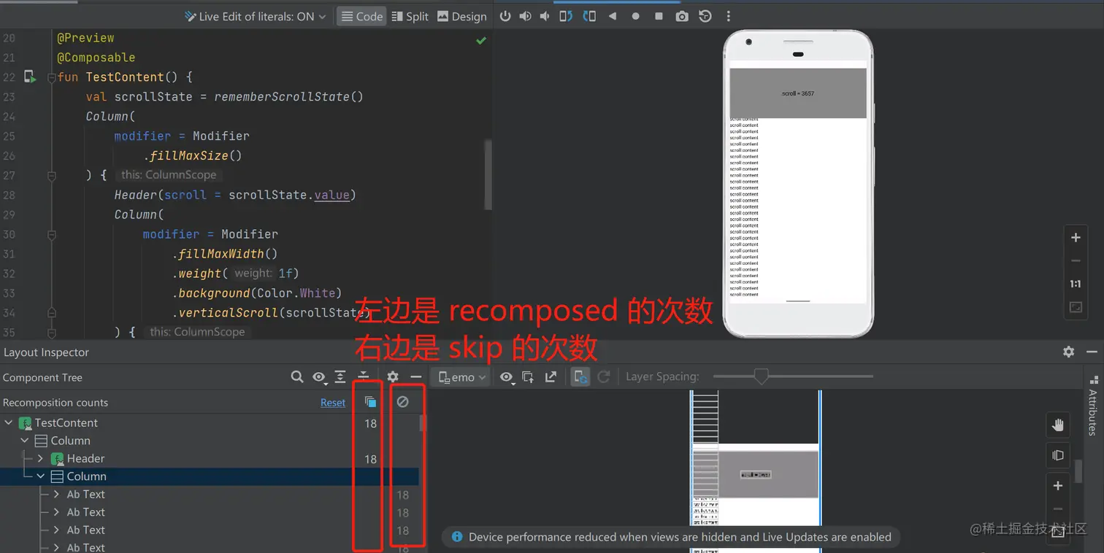Tap the emulator Back triangle button
The width and height of the screenshot is (1104, 553).
[612, 16]
